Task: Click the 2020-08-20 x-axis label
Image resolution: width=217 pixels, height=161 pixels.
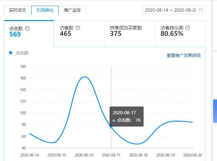Action: (x=193, y=155)
